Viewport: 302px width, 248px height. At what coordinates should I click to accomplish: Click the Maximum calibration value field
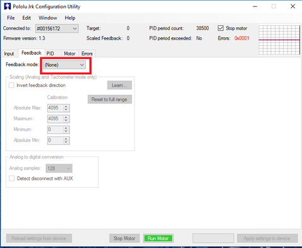click(x=55, y=119)
